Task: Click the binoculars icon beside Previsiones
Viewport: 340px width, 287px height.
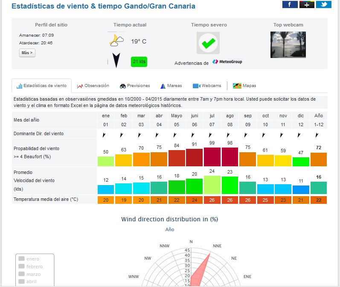Action: [x=123, y=86]
